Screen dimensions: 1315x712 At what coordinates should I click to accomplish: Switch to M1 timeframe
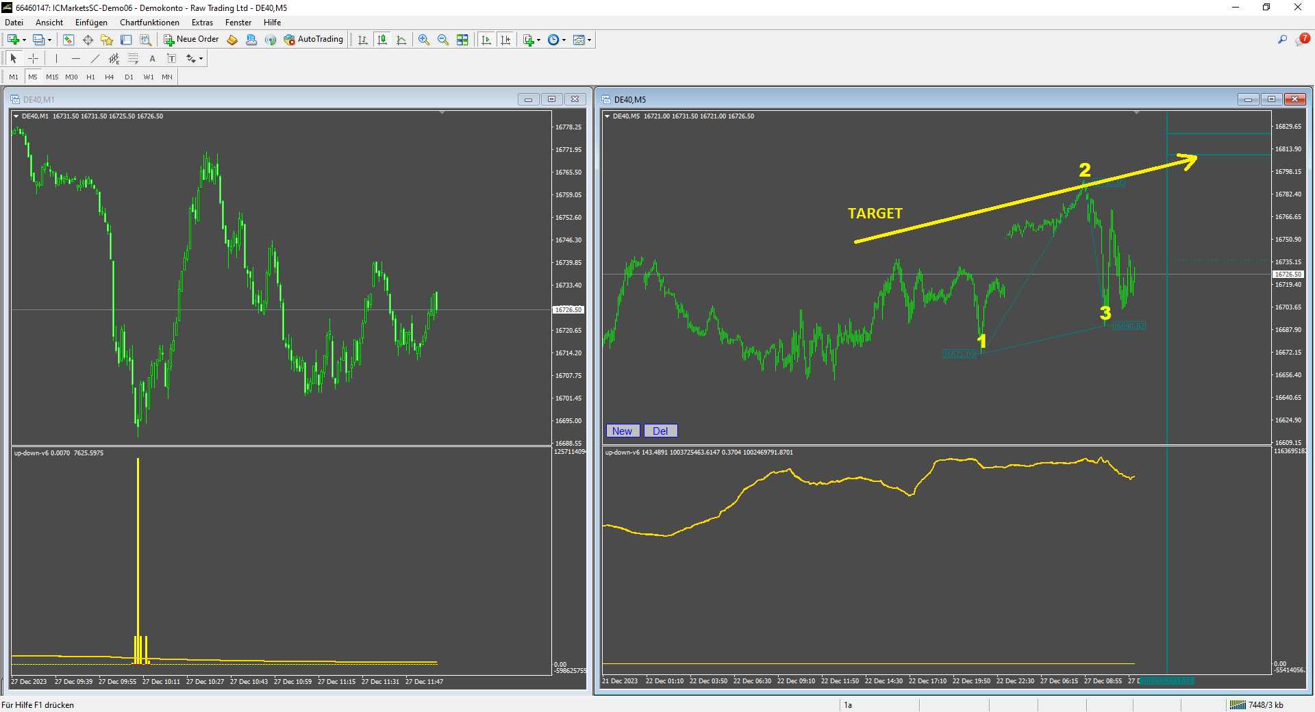pos(14,77)
